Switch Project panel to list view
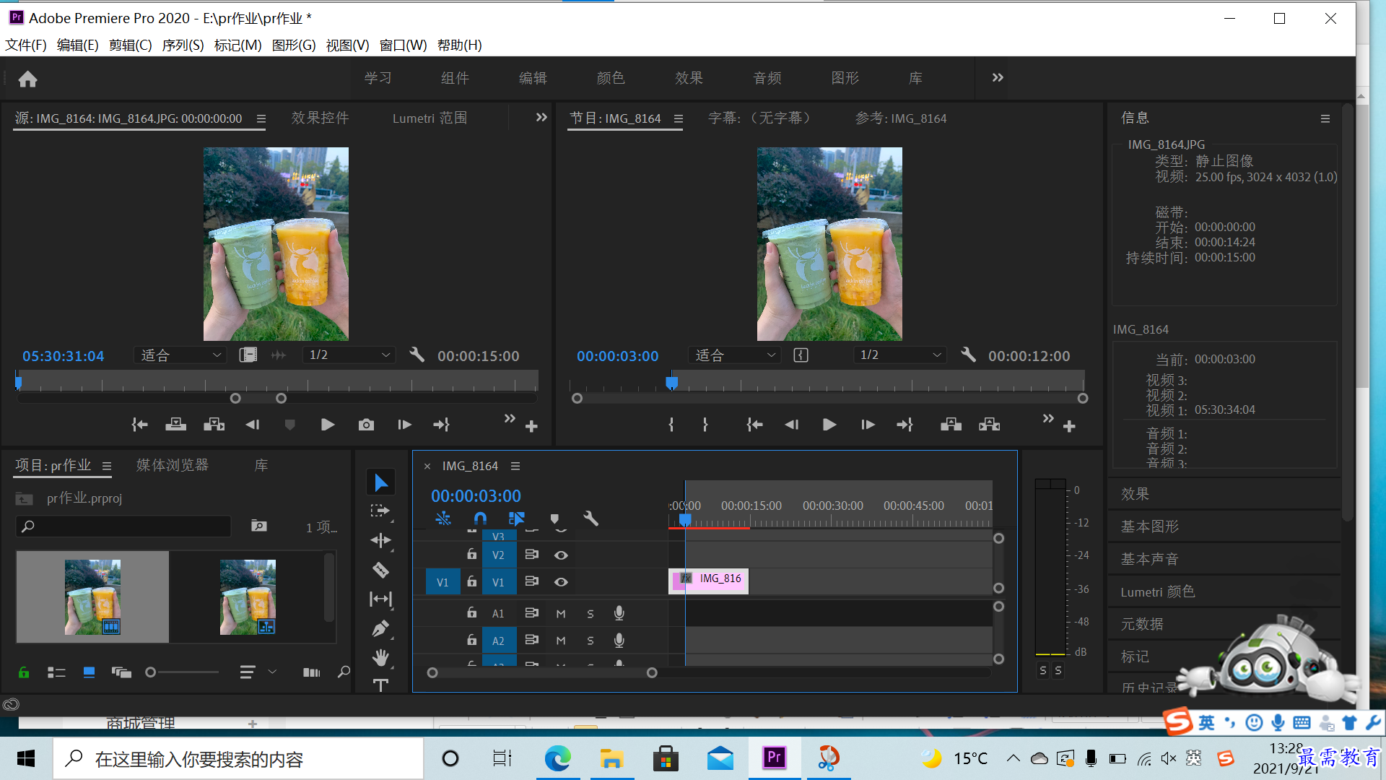The width and height of the screenshot is (1386, 780). (x=56, y=672)
